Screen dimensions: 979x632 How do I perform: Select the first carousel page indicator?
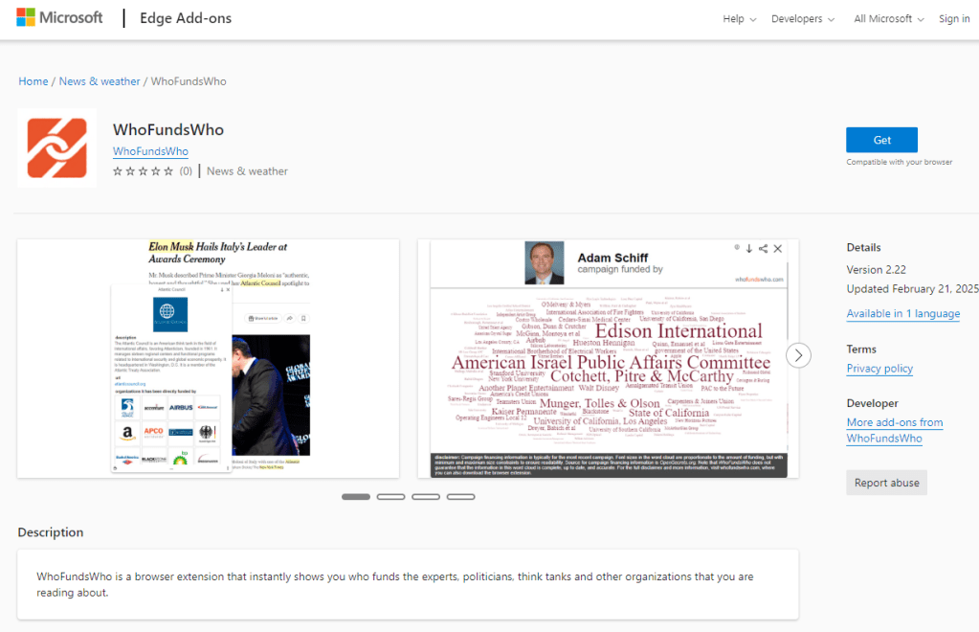click(x=356, y=497)
